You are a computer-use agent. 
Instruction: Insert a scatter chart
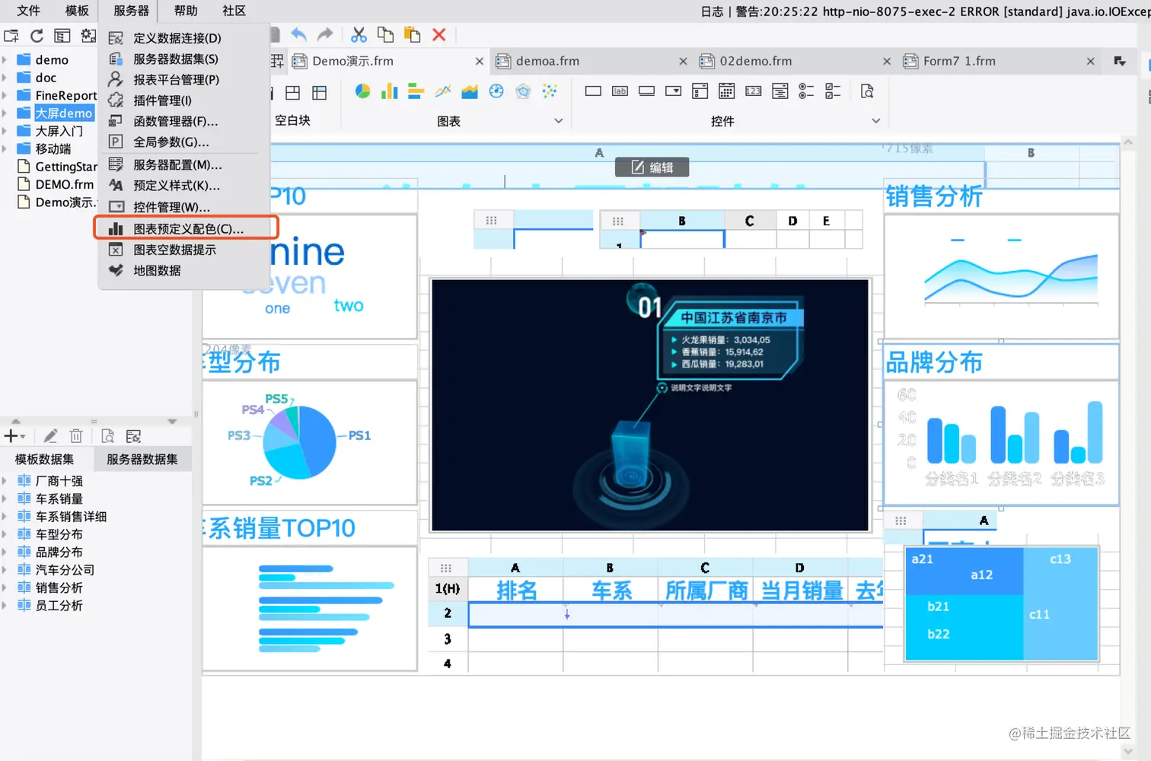point(550,91)
